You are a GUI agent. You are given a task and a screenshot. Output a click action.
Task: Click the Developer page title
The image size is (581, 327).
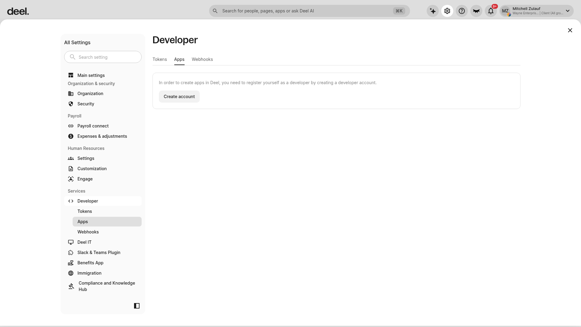(x=175, y=40)
